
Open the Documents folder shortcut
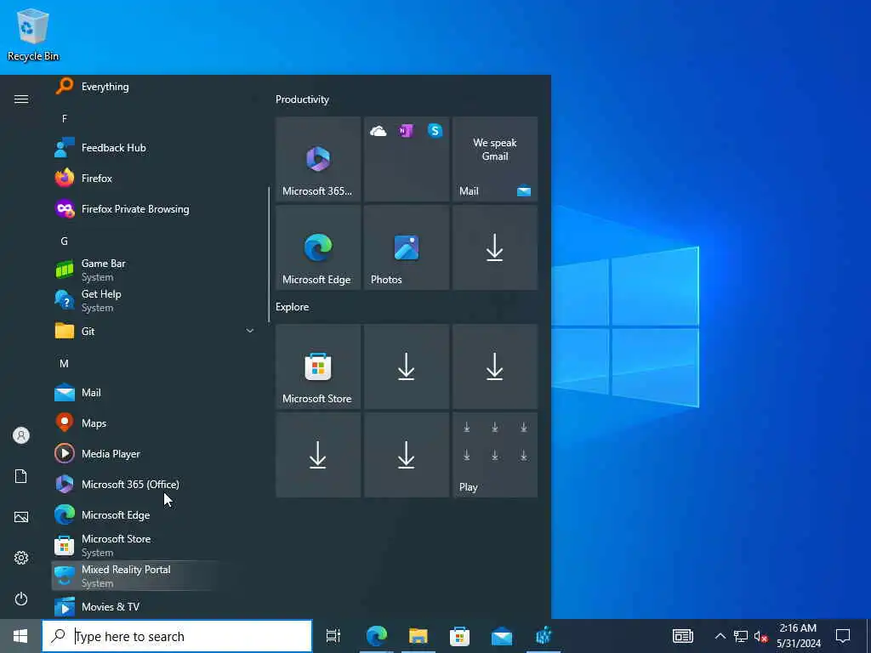point(21,476)
